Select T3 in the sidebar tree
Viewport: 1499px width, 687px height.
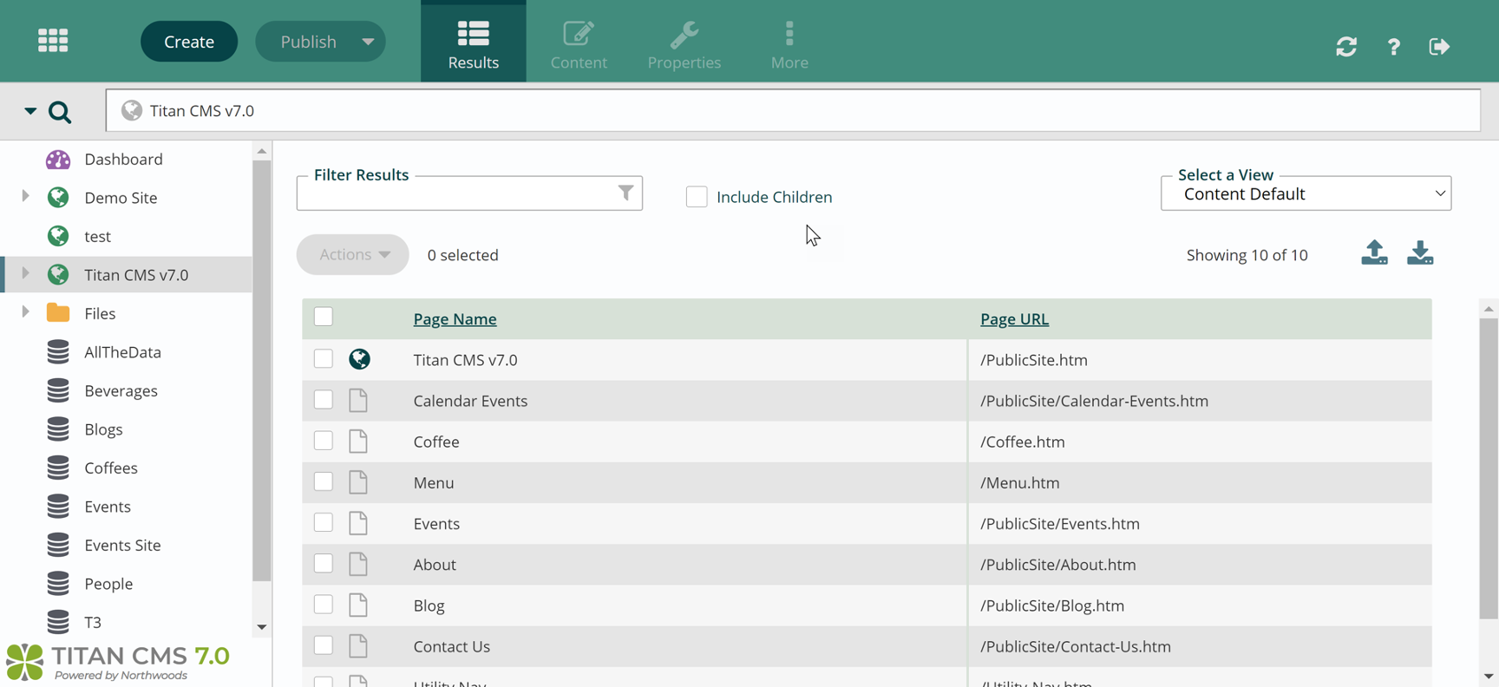point(93,622)
